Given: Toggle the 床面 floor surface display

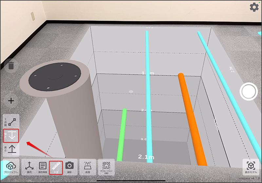Looking at the screenshot, I should tap(88, 167).
